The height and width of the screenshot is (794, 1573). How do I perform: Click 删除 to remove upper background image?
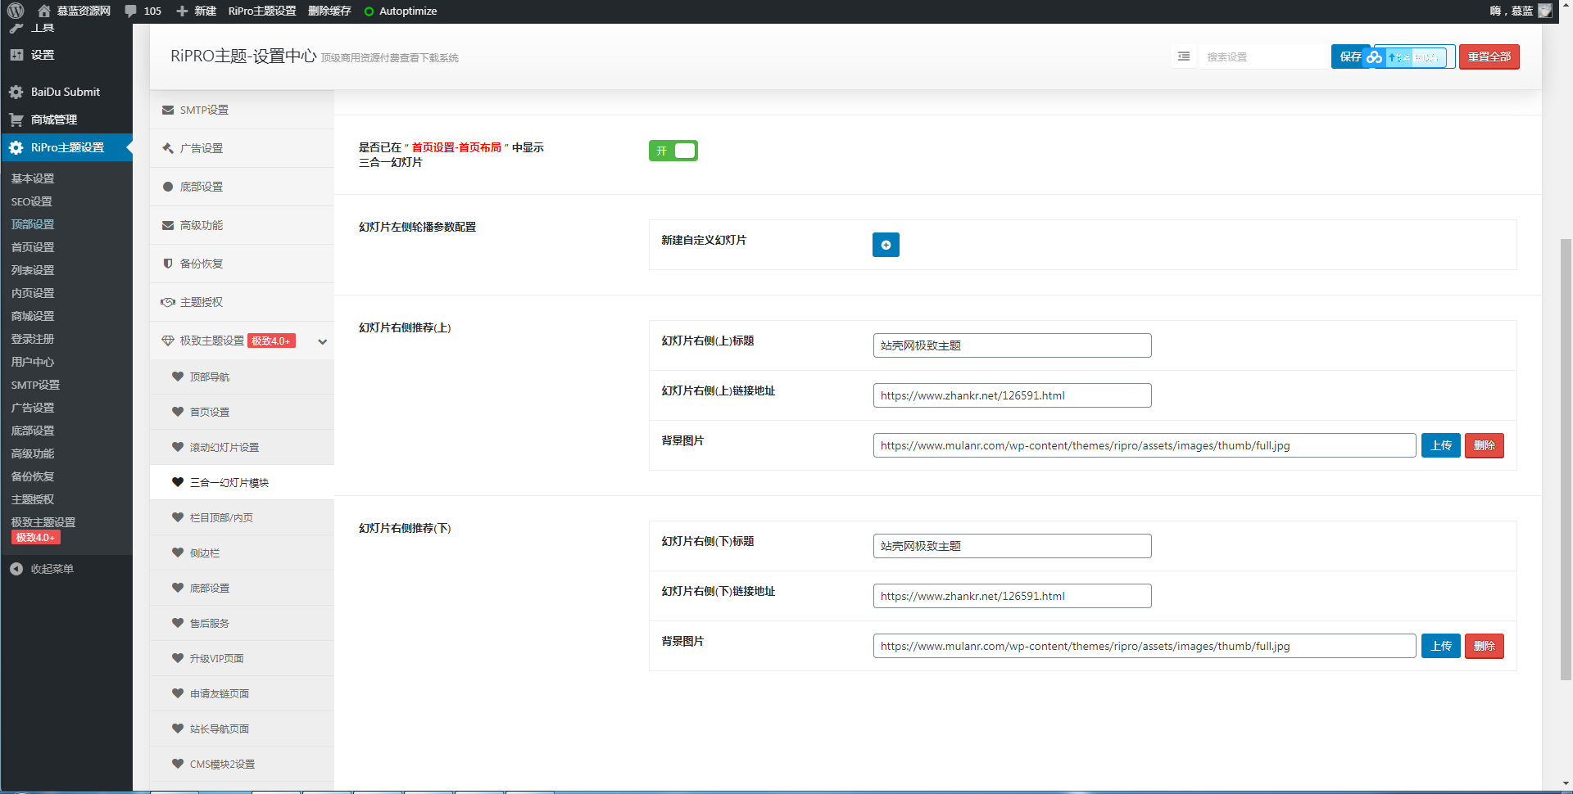pyautogui.click(x=1484, y=445)
